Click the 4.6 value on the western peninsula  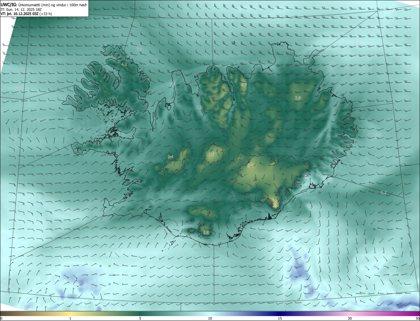pos(78,150)
